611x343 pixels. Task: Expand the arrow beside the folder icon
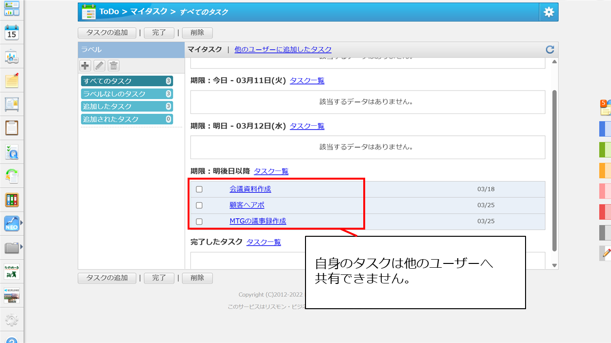21,247
